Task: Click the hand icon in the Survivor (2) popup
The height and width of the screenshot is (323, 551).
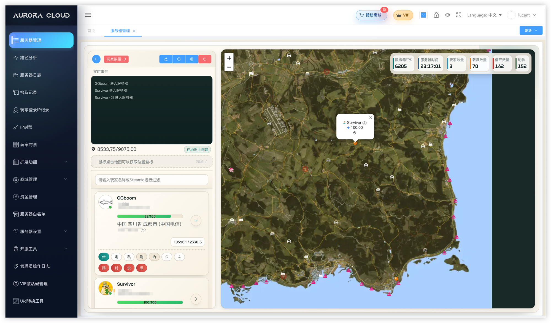Action: click(x=355, y=133)
